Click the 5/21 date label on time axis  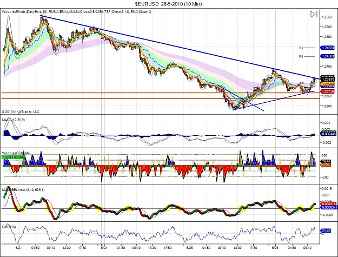coord(19,248)
